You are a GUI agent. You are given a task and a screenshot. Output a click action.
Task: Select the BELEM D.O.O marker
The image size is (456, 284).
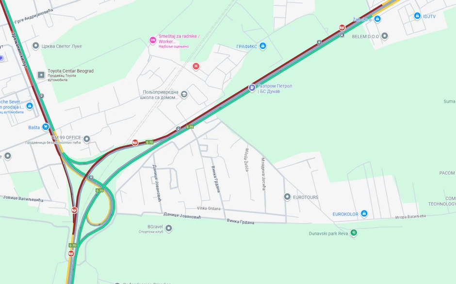click(385, 36)
